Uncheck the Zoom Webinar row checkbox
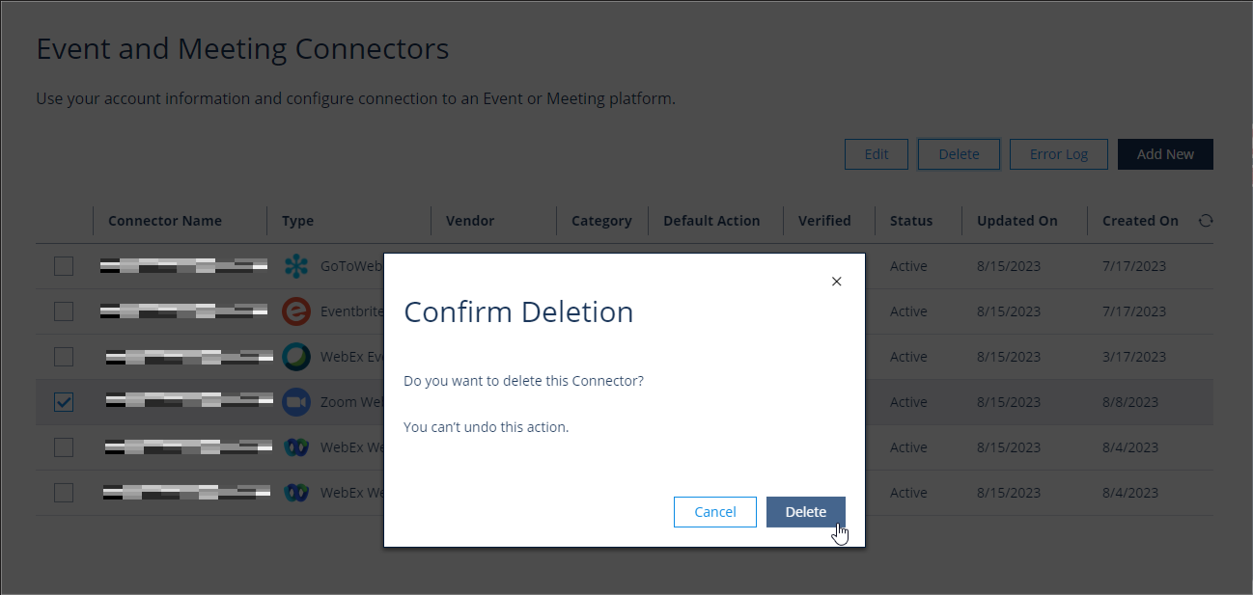Image resolution: width=1253 pixels, height=595 pixels. (64, 402)
